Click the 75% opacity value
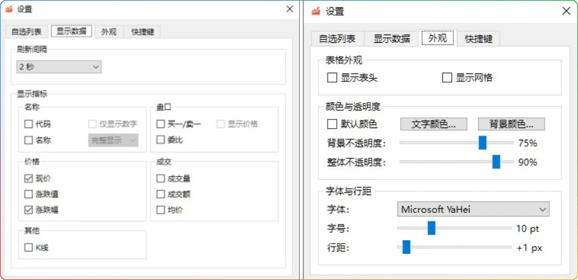Screen dimensions: 578x280 tap(527, 143)
